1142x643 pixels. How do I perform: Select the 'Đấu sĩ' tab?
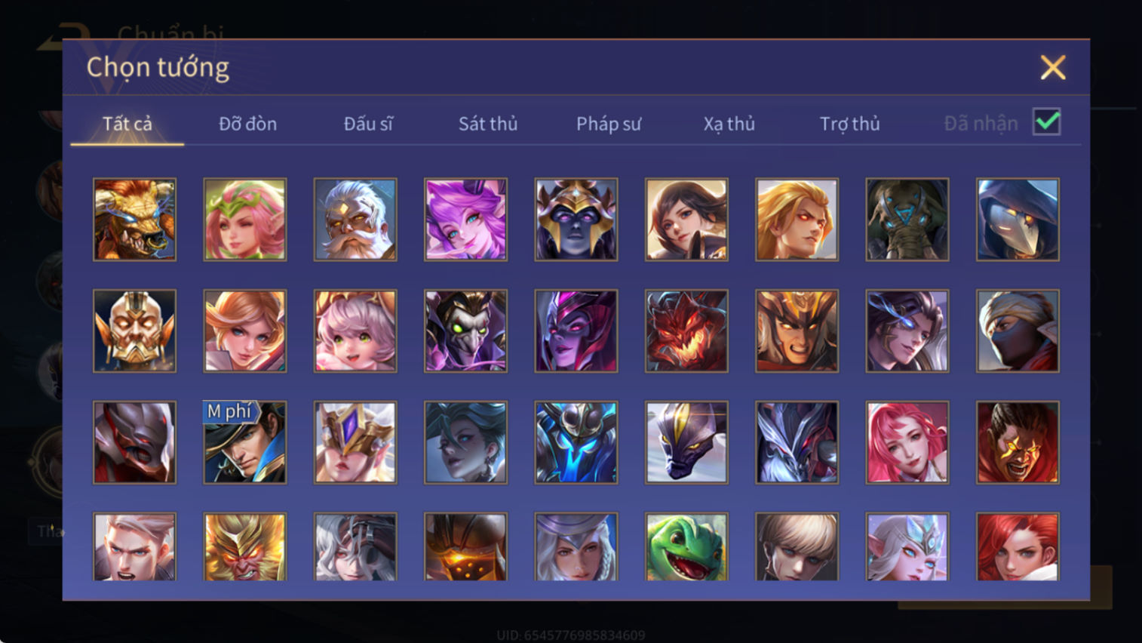[x=368, y=124]
